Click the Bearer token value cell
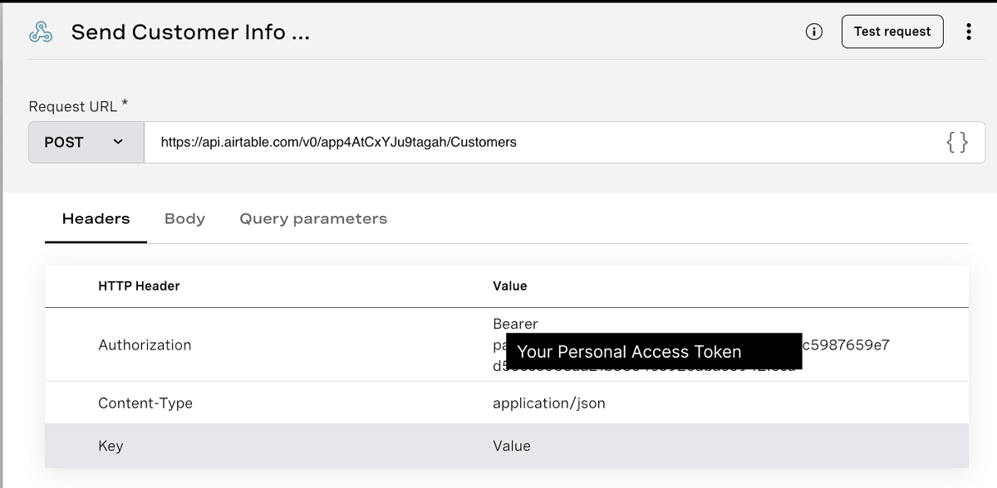 (691, 344)
